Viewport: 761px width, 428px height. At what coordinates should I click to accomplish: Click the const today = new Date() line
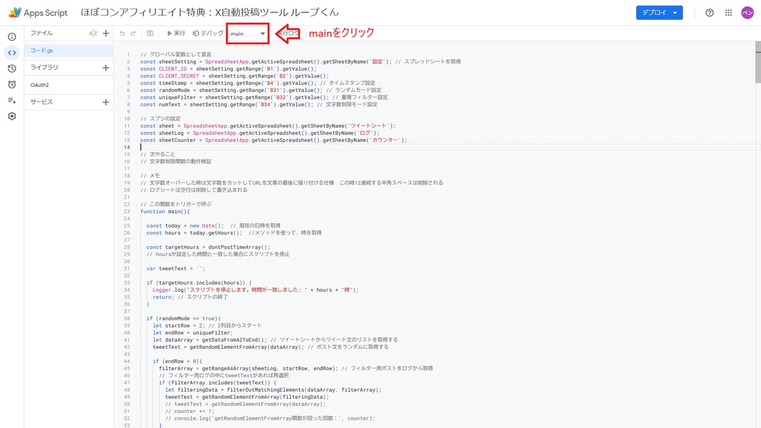pos(213,225)
